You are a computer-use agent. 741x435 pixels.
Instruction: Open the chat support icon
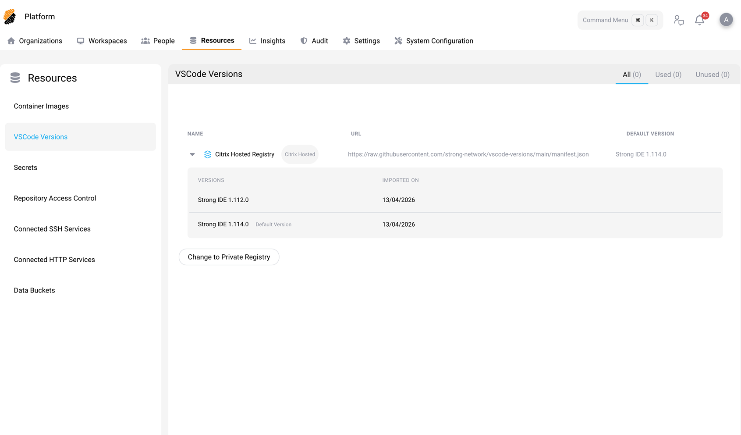pyautogui.click(x=679, y=20)
